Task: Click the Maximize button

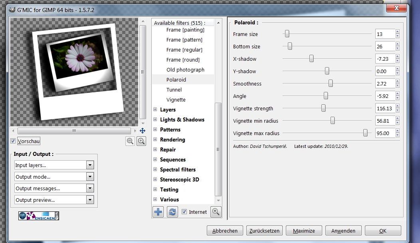Action: tap(304, 231)
